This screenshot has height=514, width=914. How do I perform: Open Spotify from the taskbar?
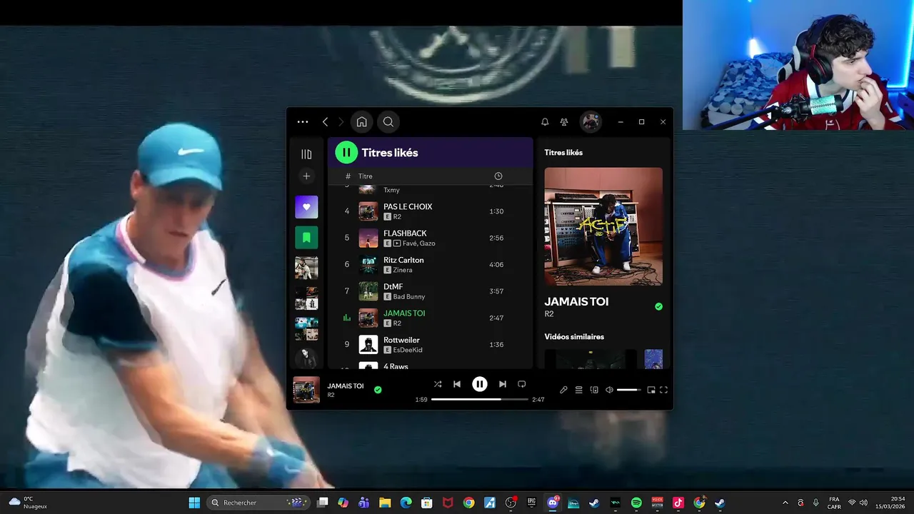tap(636, 503)
